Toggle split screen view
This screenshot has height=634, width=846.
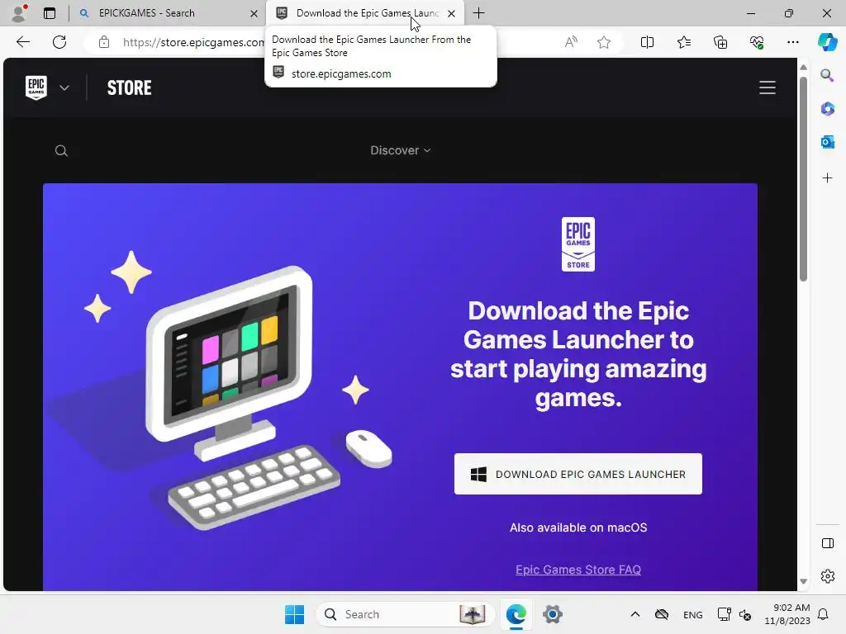(x=647, y=42)
